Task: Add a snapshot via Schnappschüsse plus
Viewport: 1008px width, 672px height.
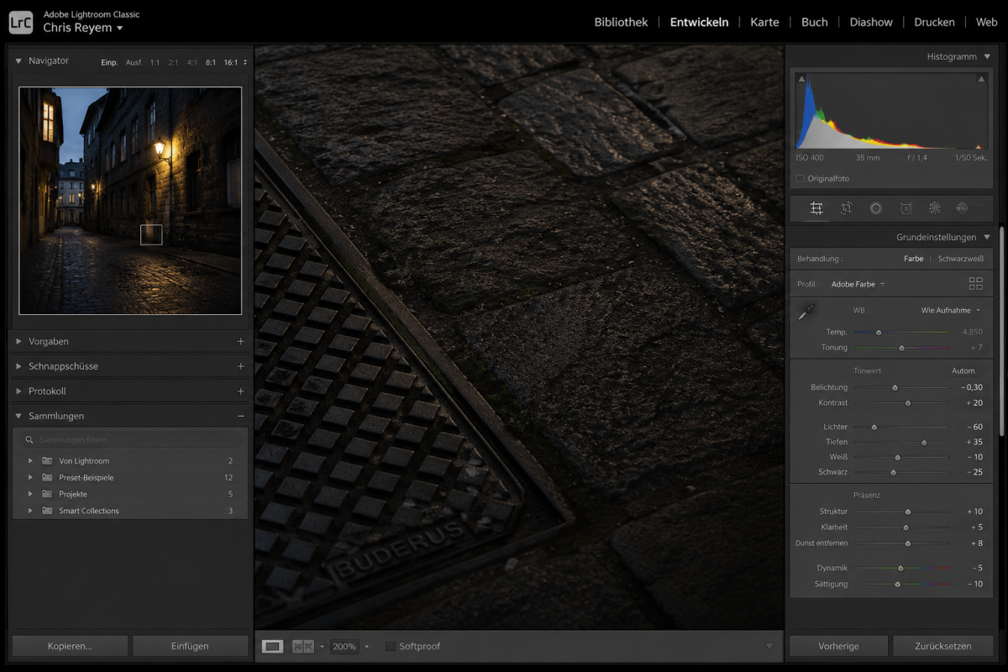Action: tap(240, 366)
